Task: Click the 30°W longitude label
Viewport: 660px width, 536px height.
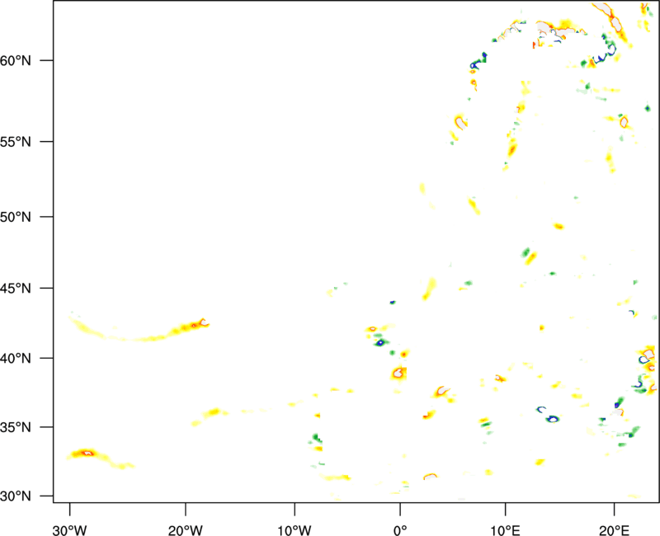Action: [x=70, y=530]
